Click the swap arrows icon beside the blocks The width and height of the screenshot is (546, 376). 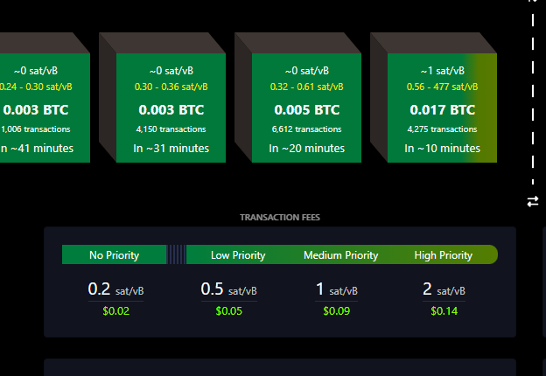[x=533, y=201]
